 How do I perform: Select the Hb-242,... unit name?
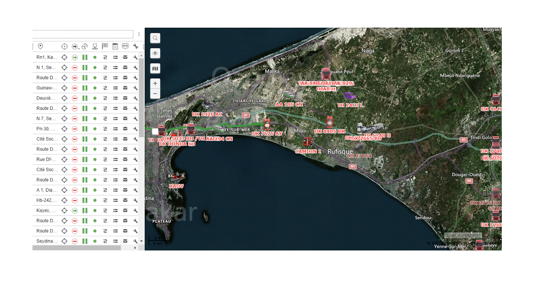pyautogui.click(x=47, y=200)
